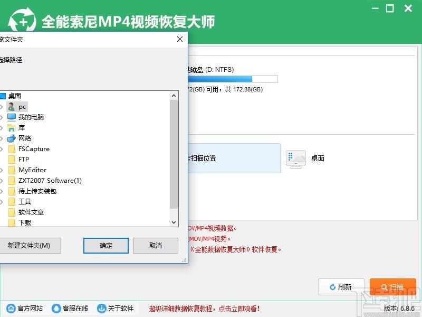
Task: Click the 关于软件 info icon
Action: [x=101, y=308]
